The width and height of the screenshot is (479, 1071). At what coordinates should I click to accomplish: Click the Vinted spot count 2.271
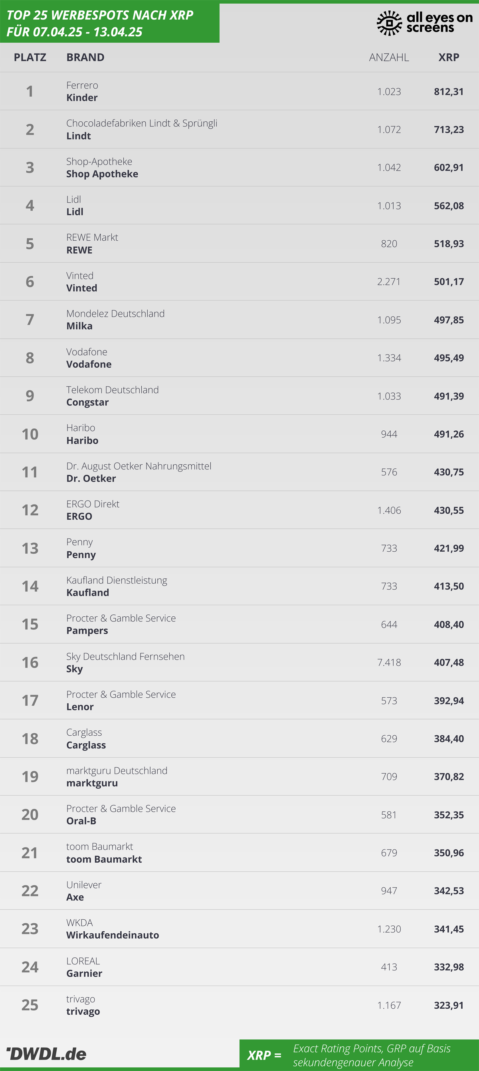(x=389, y=281)
